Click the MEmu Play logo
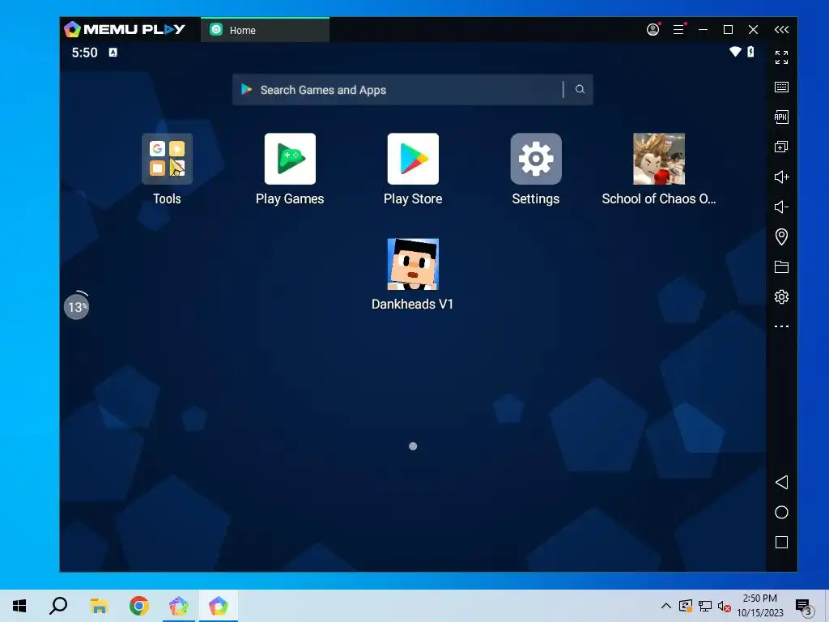Image resolution: width=829 pixels, height=622 pixels. tap(125, 29)
